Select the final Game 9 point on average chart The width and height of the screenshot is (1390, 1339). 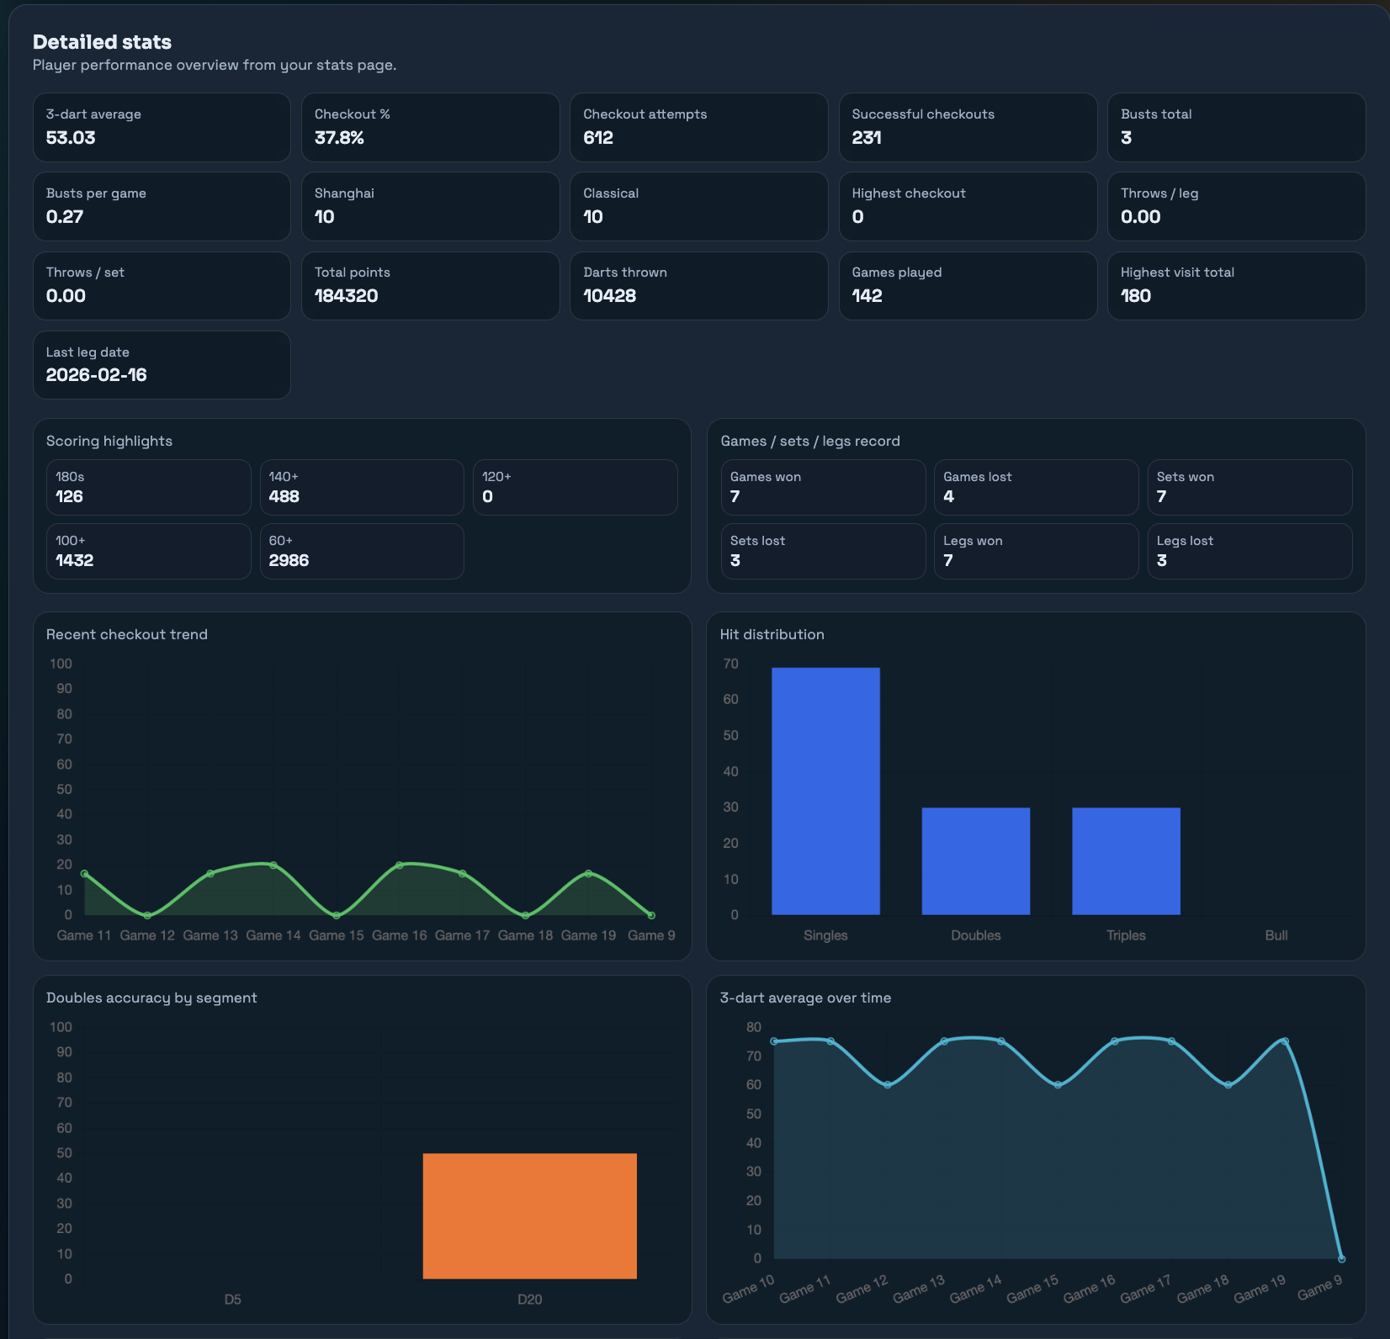coord(1341,1259)
